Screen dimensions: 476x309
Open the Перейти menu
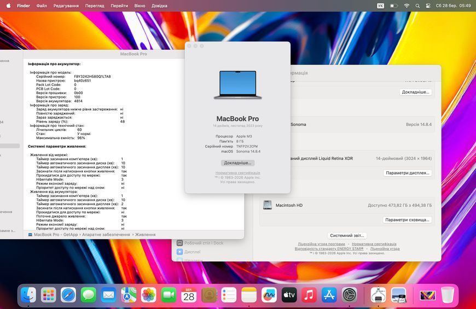click(119, 5)
